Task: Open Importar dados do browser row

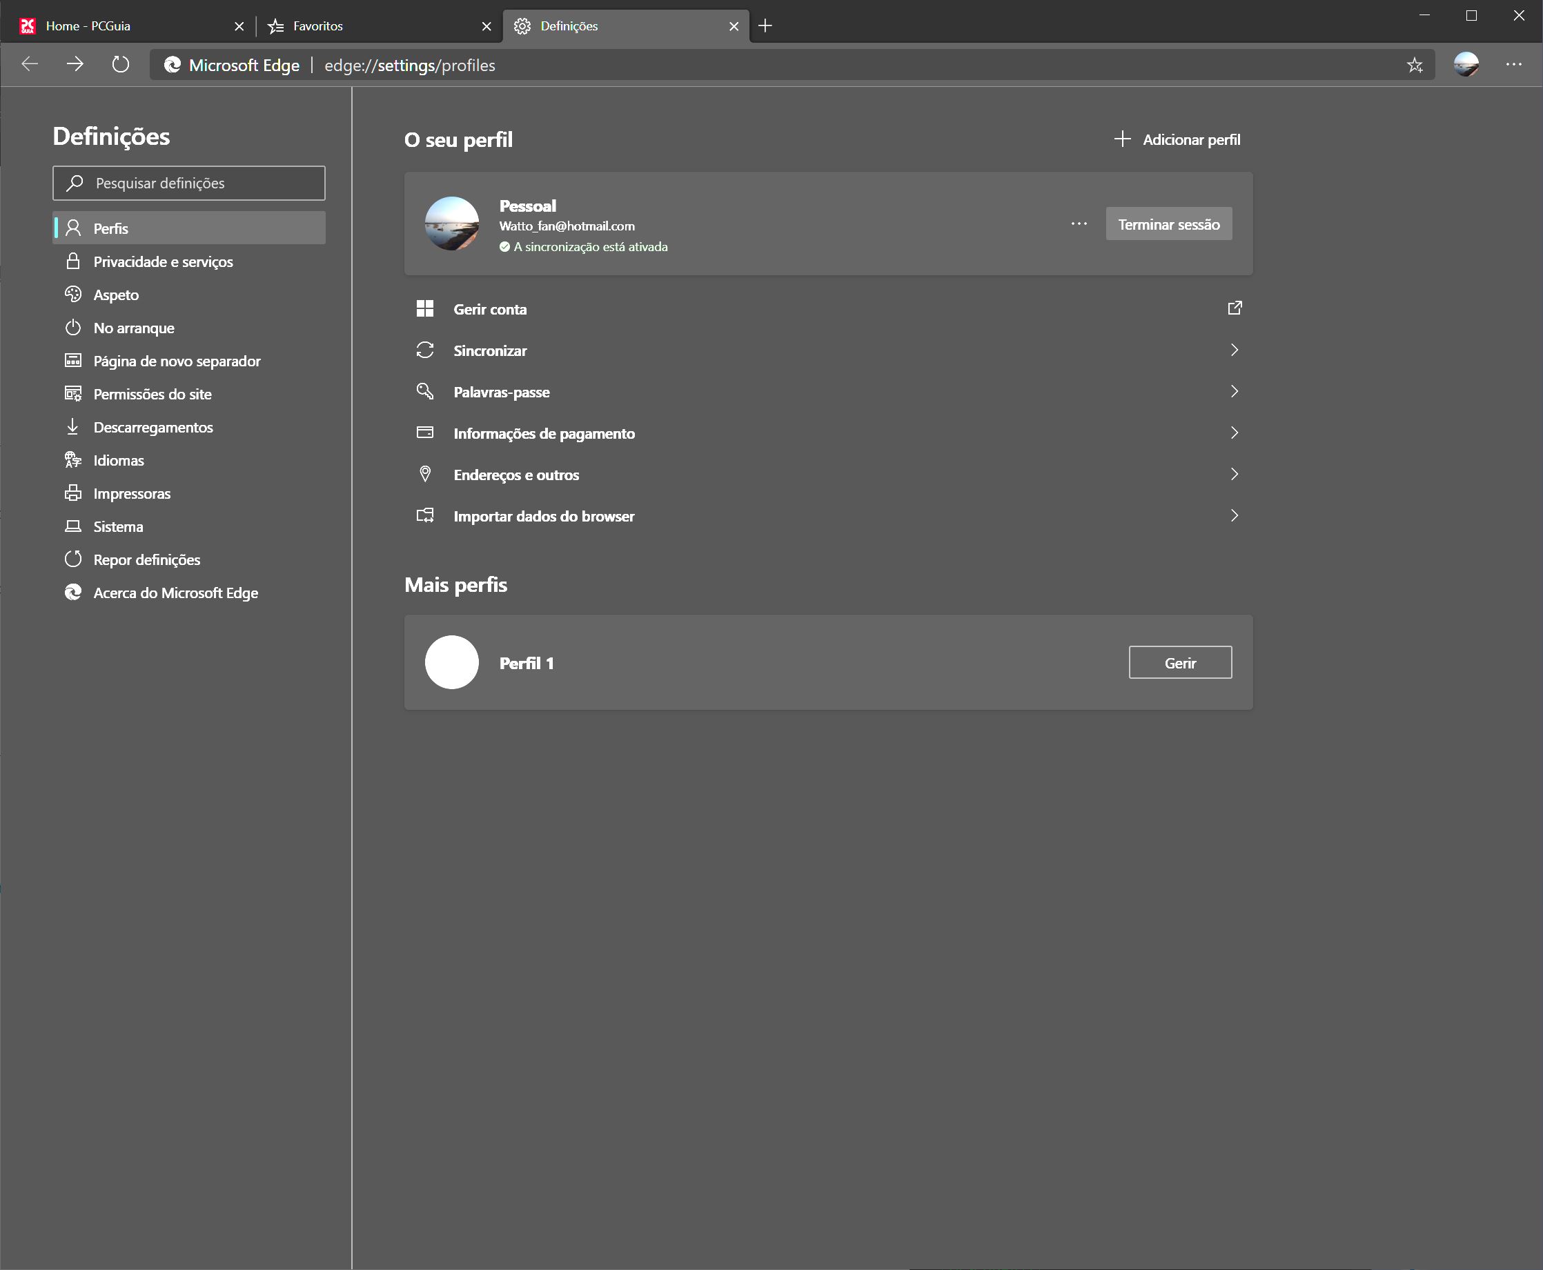Action: [829, 515]
